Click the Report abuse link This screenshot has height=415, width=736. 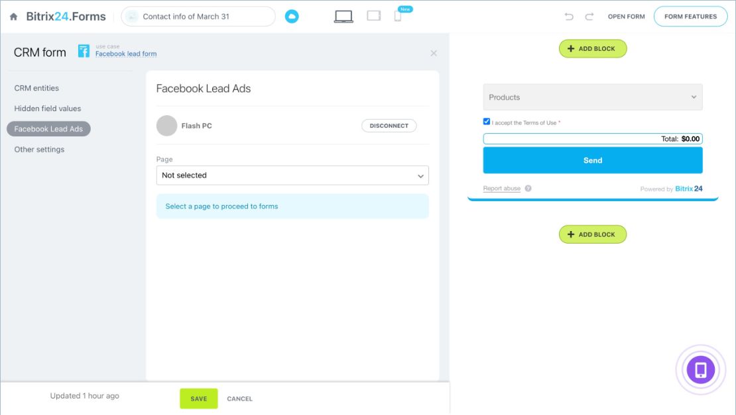(x=502, y=188)
